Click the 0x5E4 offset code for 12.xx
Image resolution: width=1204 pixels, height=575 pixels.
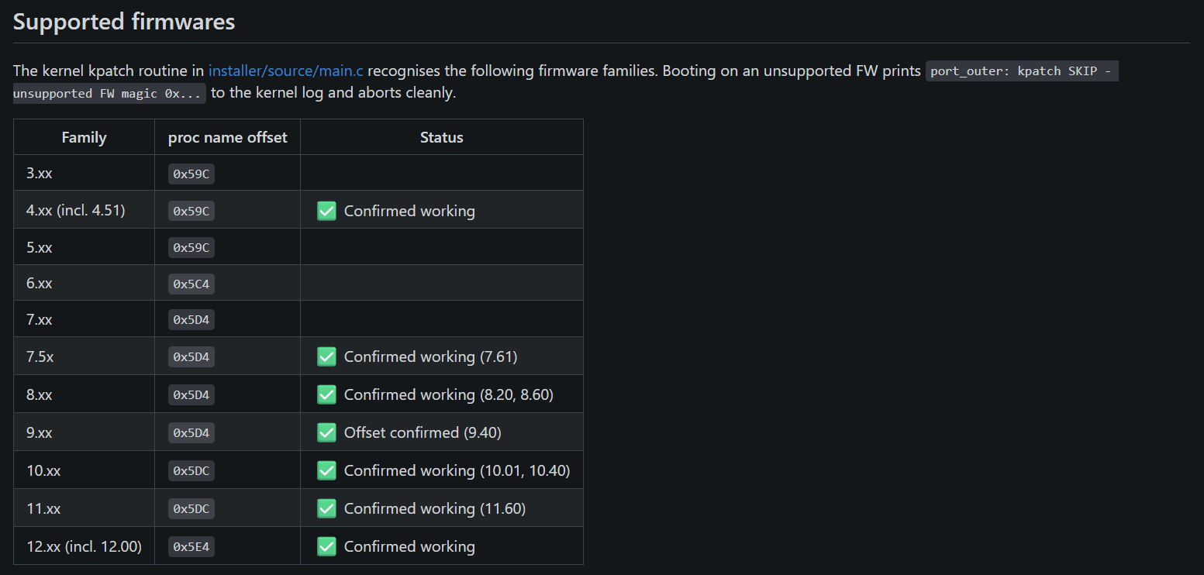pyautogui.click(x=191, y=546)
